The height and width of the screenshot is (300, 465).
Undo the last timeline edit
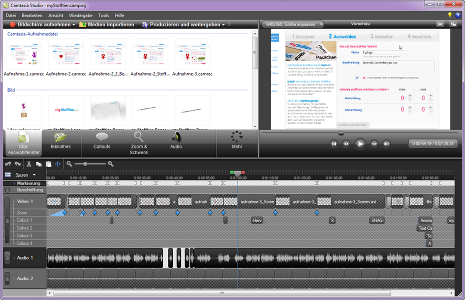click(x=8, y=163)
